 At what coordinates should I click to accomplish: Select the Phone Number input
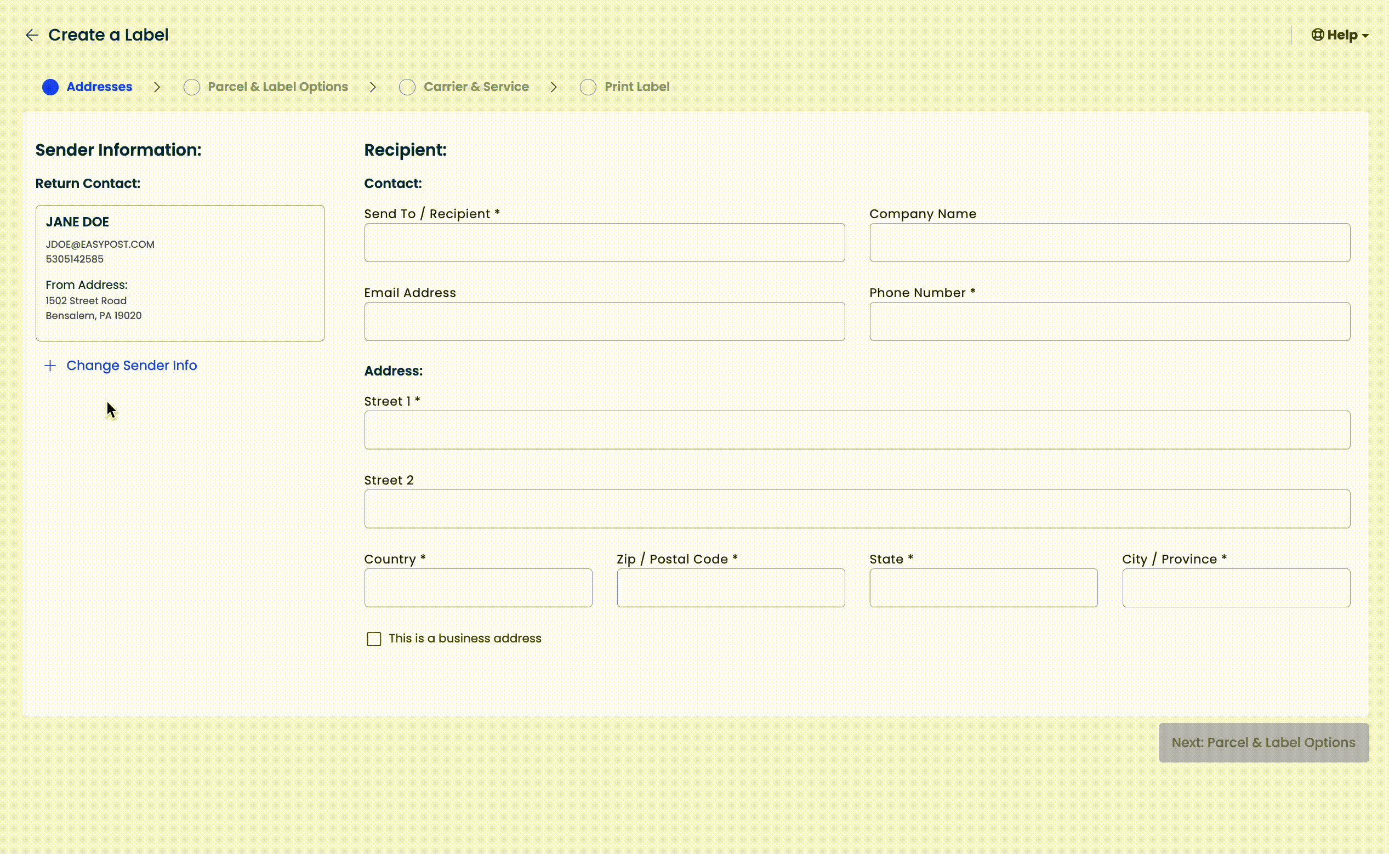pyautogui.click(x=1109, y=322)
